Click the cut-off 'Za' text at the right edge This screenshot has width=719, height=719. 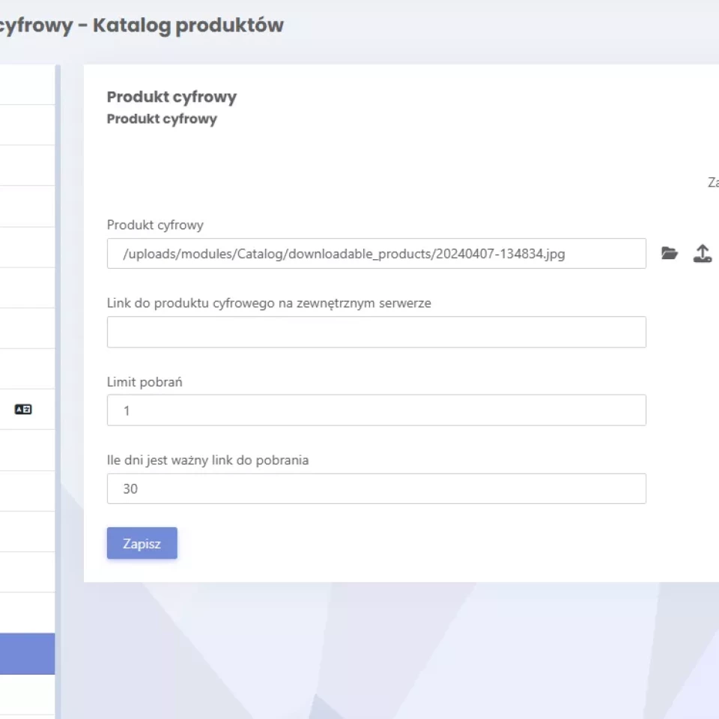pyautogui.click(x=713, y=182)
